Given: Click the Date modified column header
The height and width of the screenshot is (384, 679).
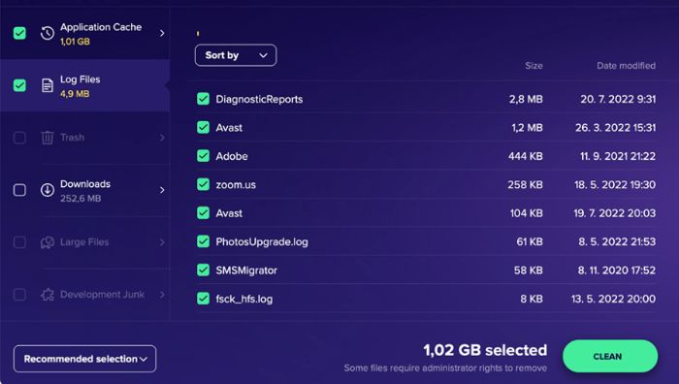Looking at the screenshot, I should pos(626,66).
